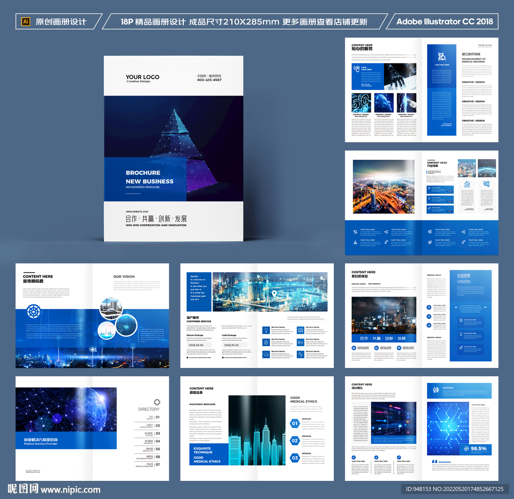The width and height of the screenshot is (514, 499).
Task: Click directory entry number 04
Action: point(158,441)
